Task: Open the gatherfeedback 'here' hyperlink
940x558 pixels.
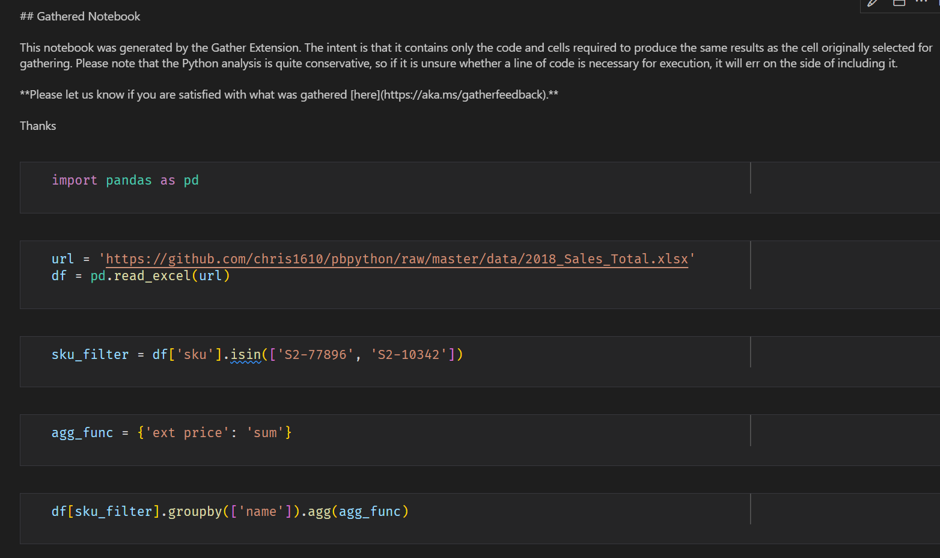Action: pos(365,94)
